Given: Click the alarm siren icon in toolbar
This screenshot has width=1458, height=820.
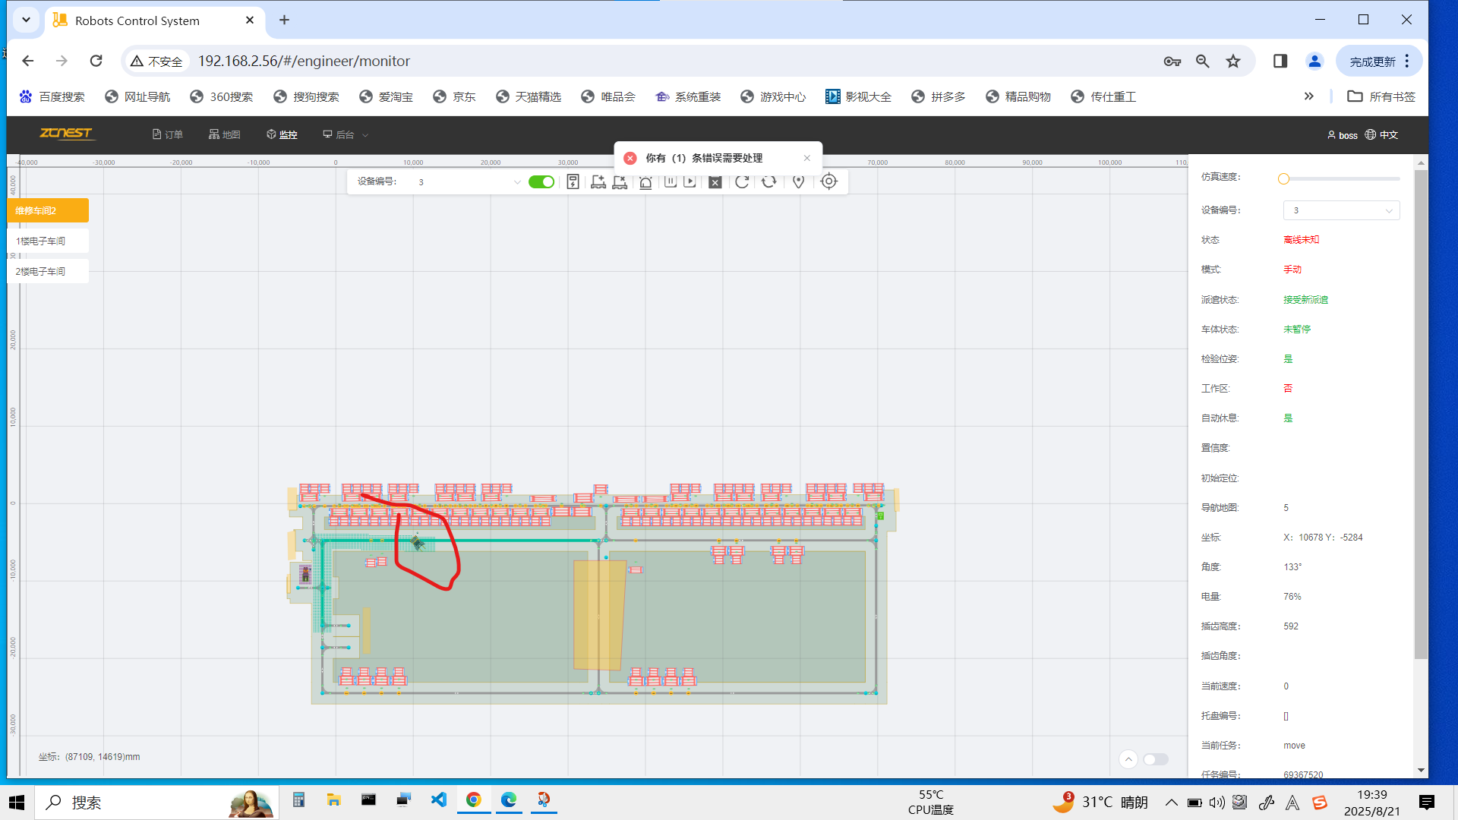Looking at the screenshot, I should point(645,181).
